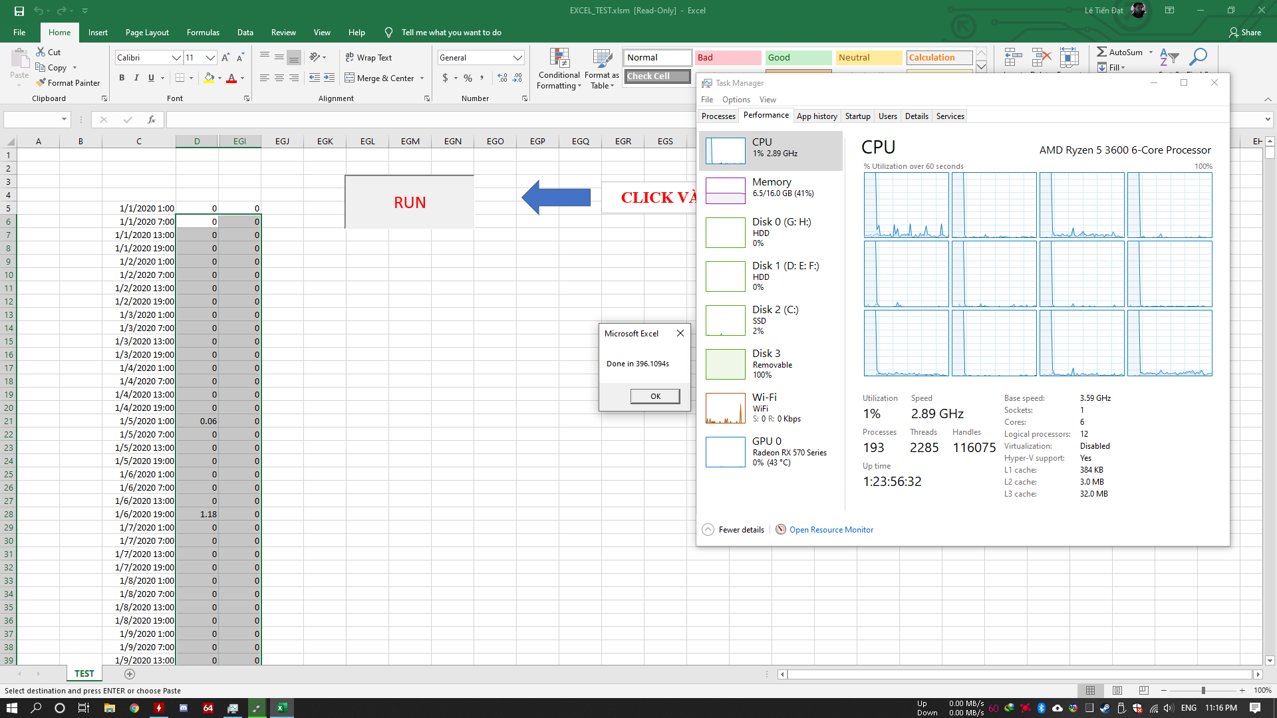Open the Page Layout ribbon tab
Viewport: 1277px width, 718px height.
[147, 32]
